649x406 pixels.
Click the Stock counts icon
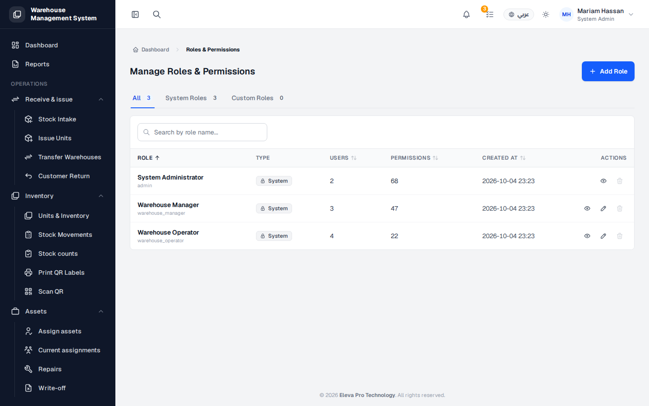[28, 254]
